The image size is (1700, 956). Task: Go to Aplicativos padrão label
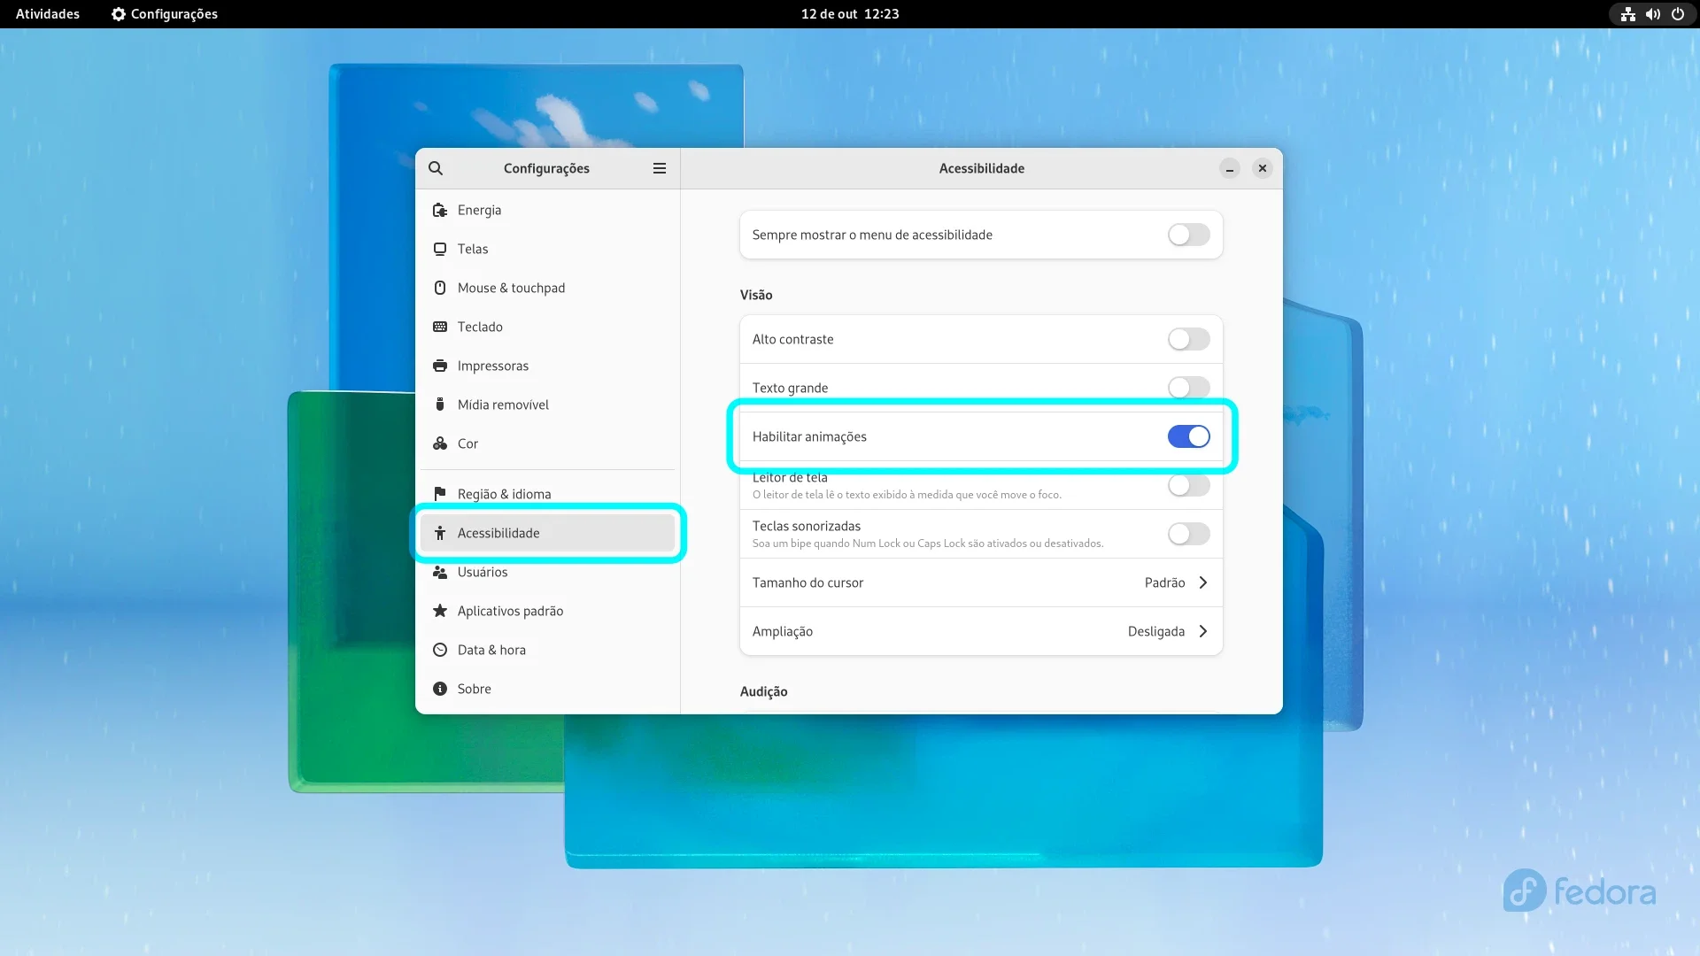pyautogui.click(x=510, y=611)
